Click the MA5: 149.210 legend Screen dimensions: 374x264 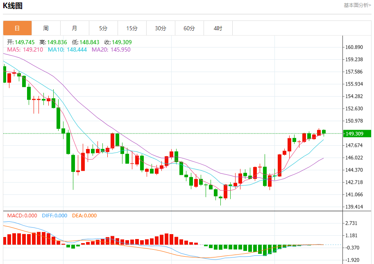25,50
